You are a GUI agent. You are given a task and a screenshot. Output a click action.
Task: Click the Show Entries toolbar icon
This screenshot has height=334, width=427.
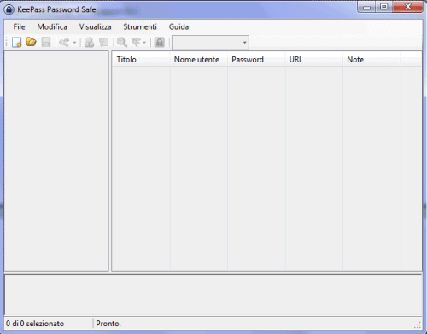[137, 42]
